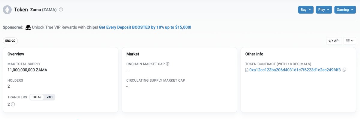This screenshot has height=120, width=360.
Task: Click the help icon next to Zama (ZAMA)
Action: [x=61, y=10]
